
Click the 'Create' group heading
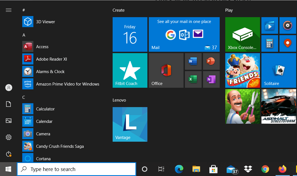tap(118, 10)
